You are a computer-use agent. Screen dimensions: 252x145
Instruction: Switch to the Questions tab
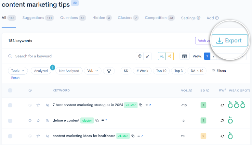click(x=73, y=18)
